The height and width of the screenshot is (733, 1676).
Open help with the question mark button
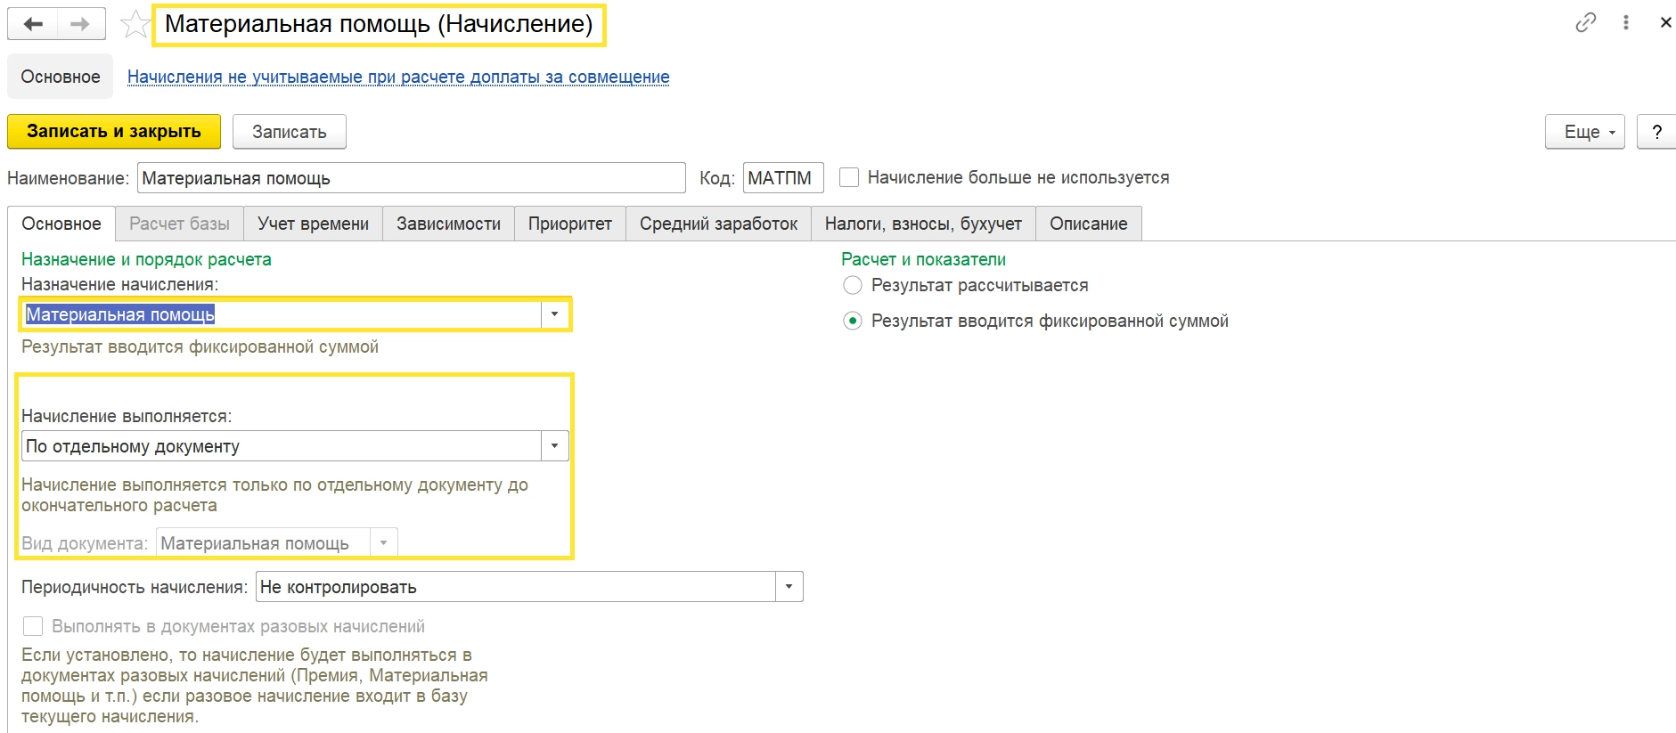click(1656, 132)
